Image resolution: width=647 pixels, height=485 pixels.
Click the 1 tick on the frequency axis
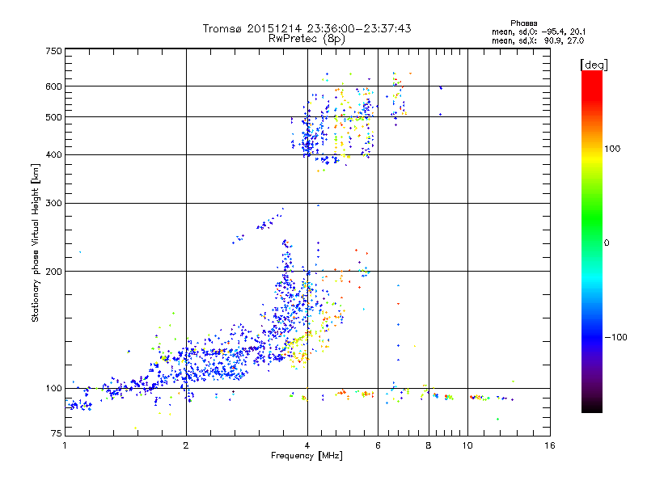point(65,445)
